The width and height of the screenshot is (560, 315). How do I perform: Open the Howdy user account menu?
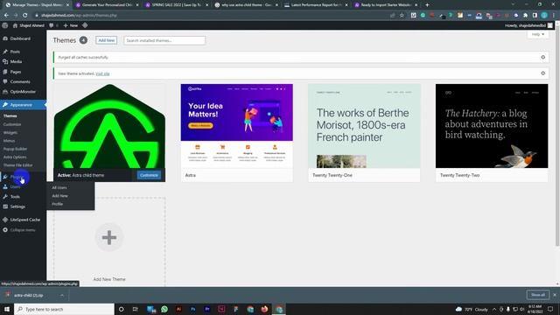(x=528, y=25)
